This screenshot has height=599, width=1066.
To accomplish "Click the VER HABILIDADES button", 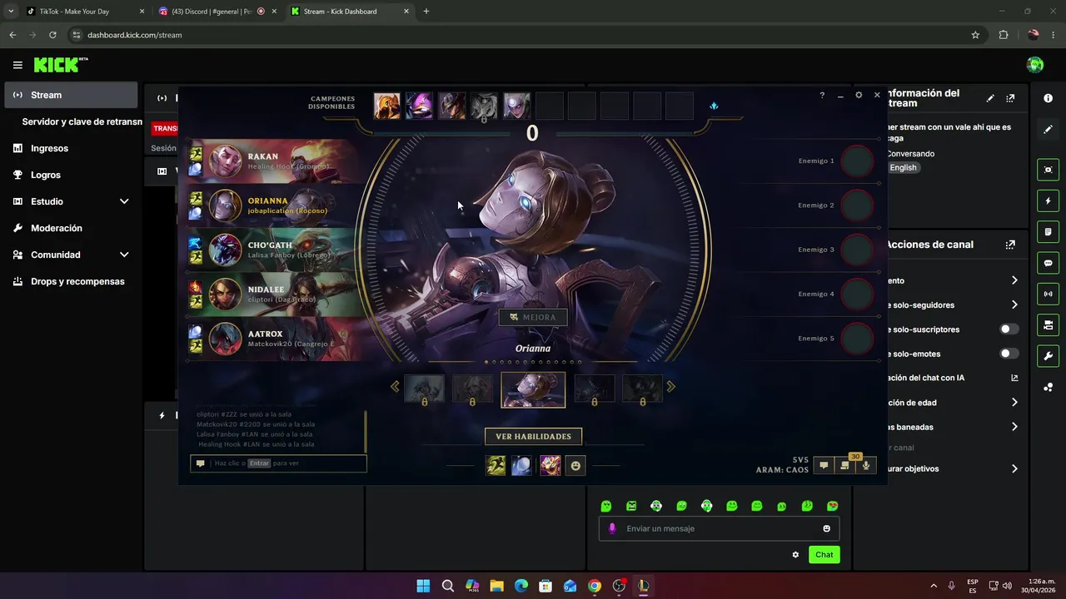I will (x=533, y=436).
